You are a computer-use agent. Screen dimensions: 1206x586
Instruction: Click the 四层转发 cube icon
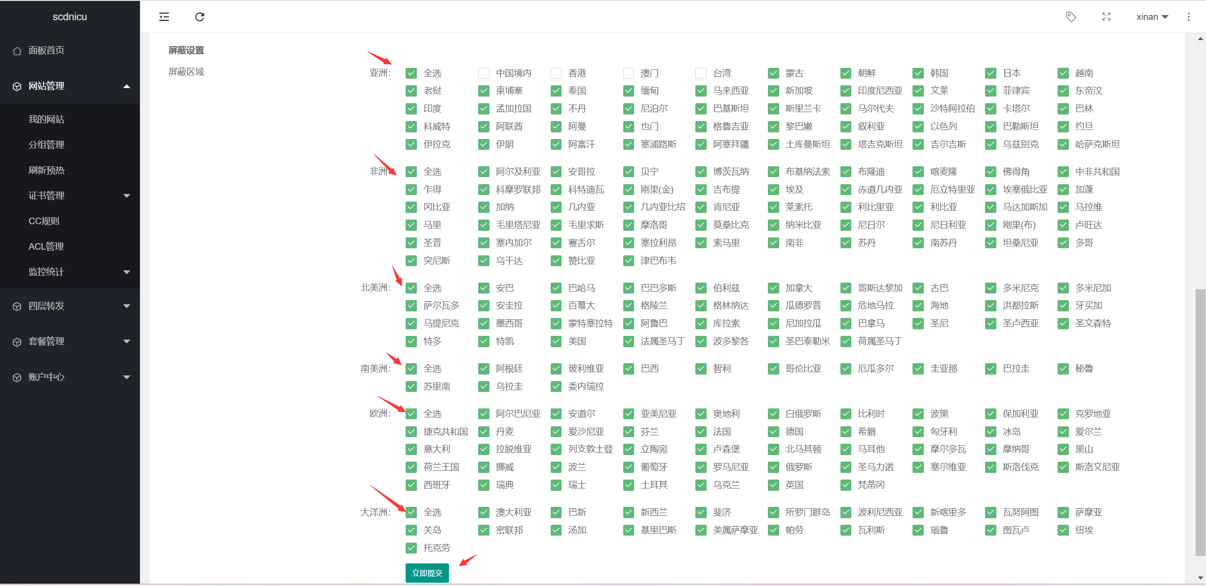click(17, 306)
